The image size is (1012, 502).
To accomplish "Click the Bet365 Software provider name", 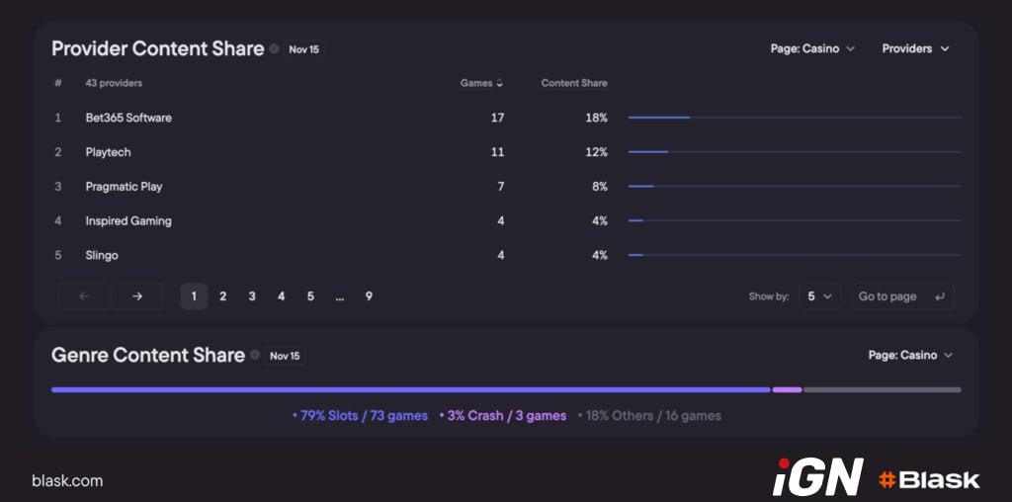I will (x=128, y=118).
